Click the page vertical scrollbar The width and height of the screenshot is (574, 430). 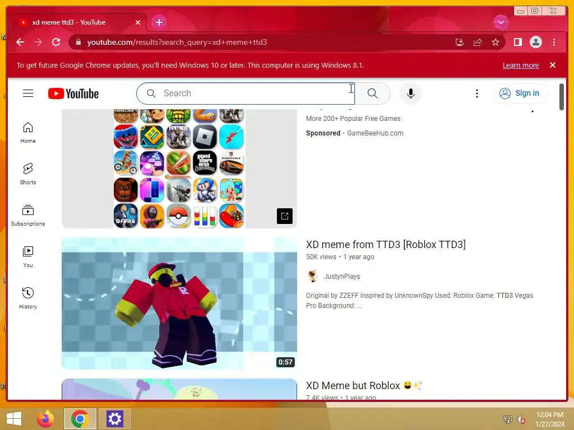561,96
